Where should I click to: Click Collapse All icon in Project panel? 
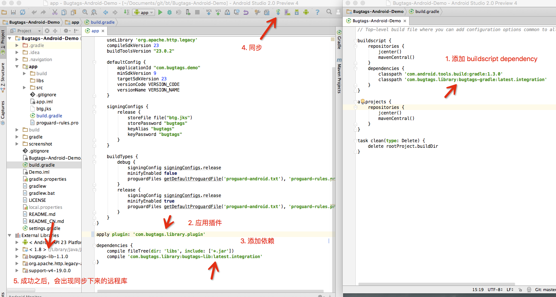(55, 31)
